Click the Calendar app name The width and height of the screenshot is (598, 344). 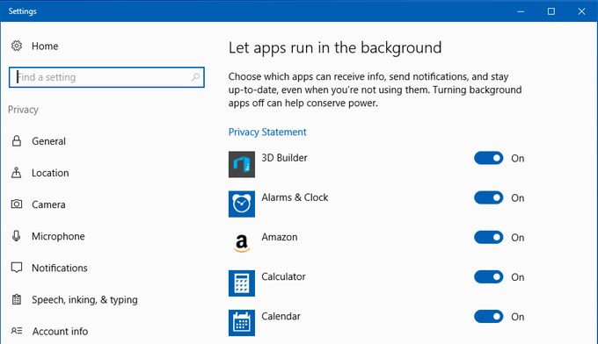pos(281,316)
